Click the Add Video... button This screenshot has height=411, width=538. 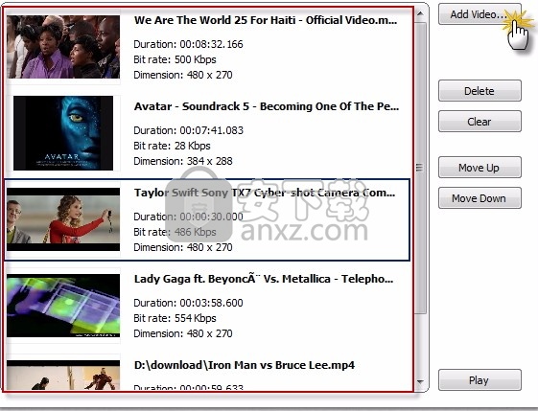pos(480,14)
